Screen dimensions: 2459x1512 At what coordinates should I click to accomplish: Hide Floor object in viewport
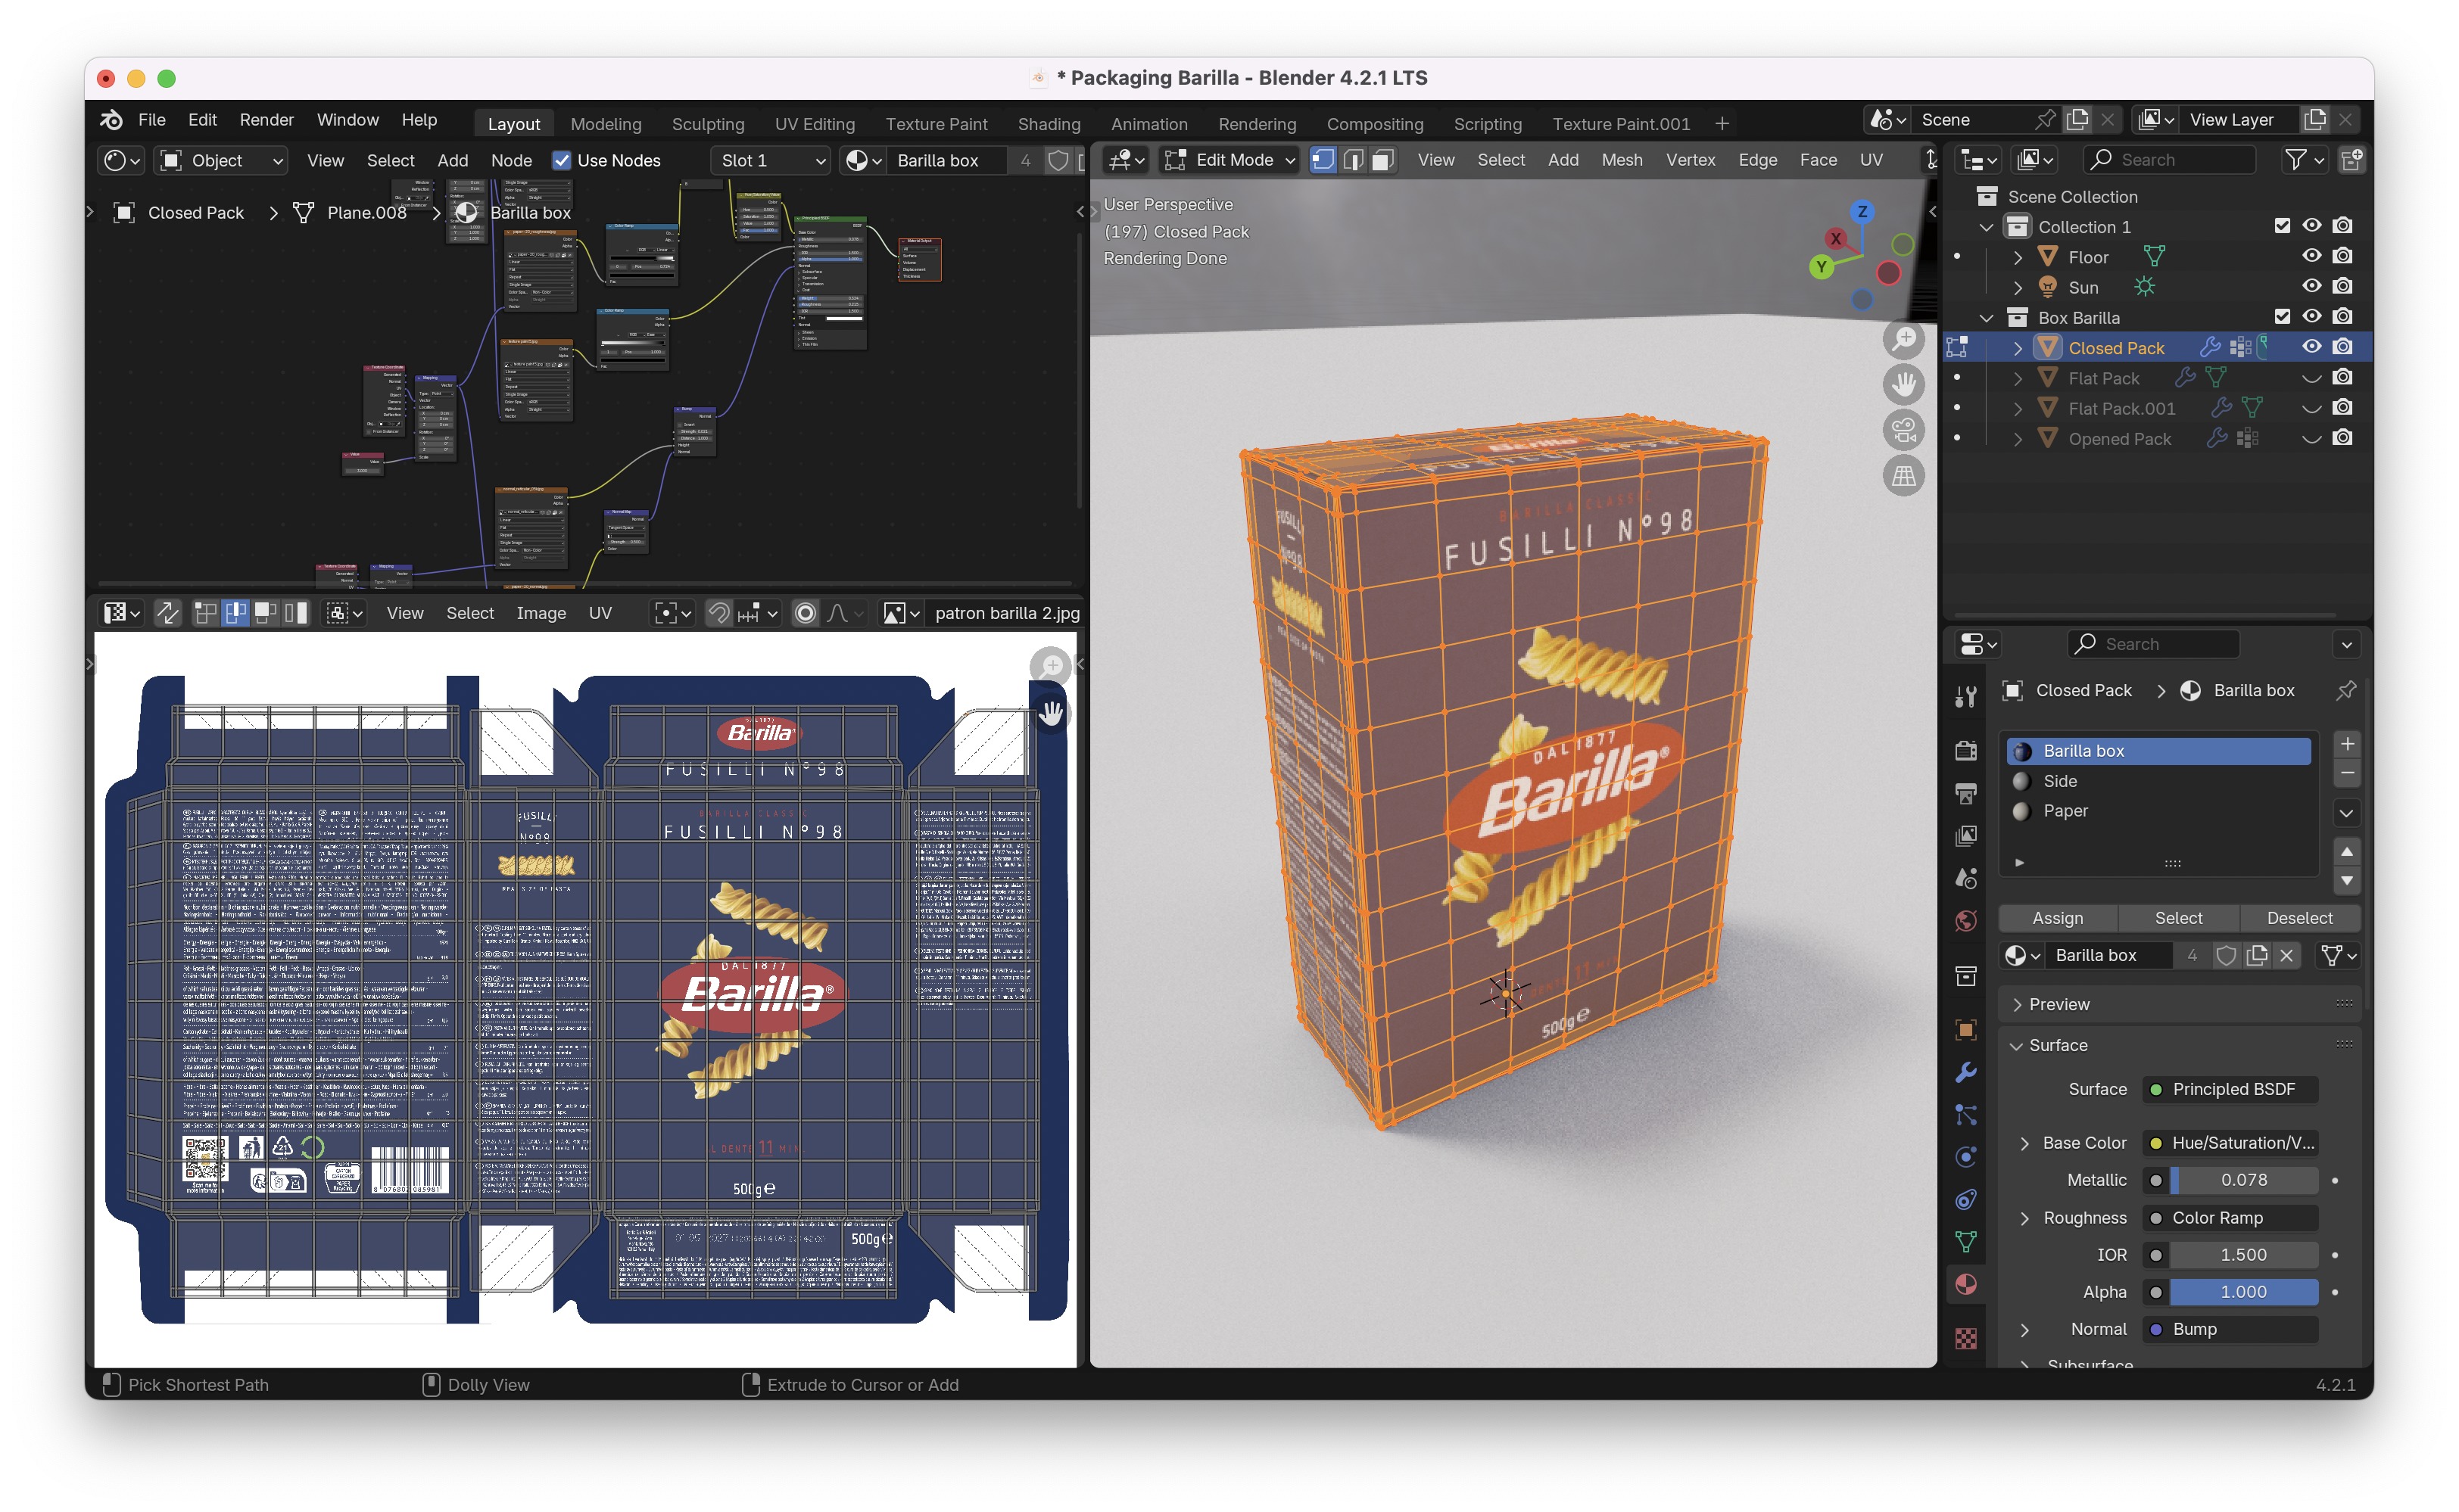click(x=2311, y=256)
